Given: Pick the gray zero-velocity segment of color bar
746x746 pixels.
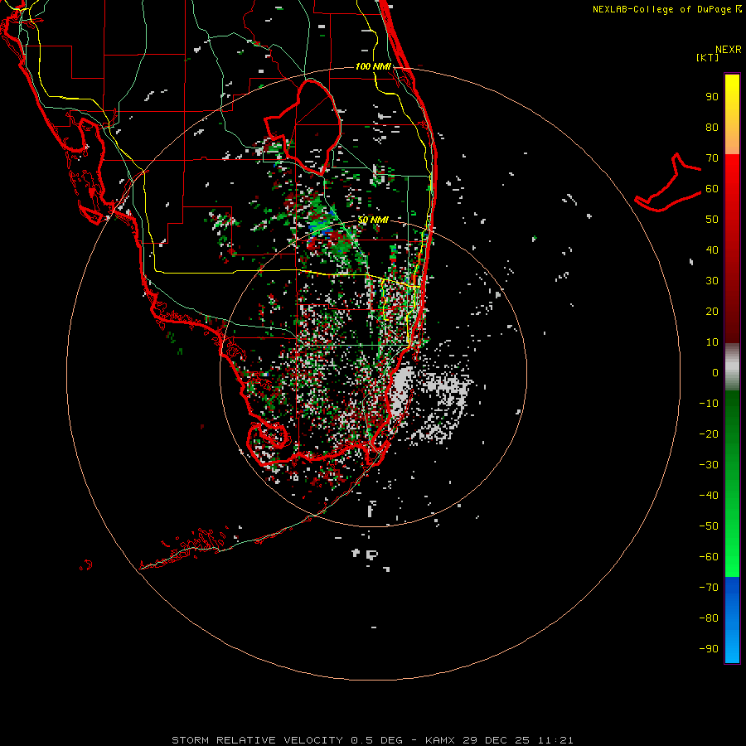Looking at the screenshot, I should [x=732, y=367].
